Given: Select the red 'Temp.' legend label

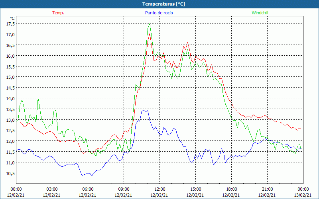Looking at the screenshot, I should point(58,13).
